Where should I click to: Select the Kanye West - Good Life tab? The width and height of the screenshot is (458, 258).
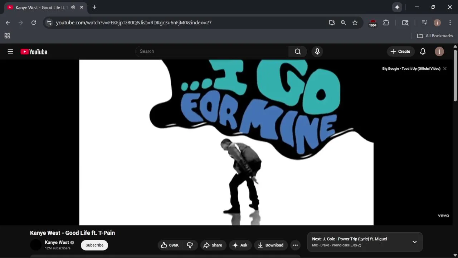(46, 8)
